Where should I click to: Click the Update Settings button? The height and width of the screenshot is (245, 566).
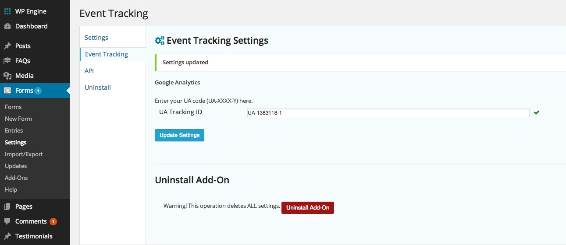tap(179, 135)
